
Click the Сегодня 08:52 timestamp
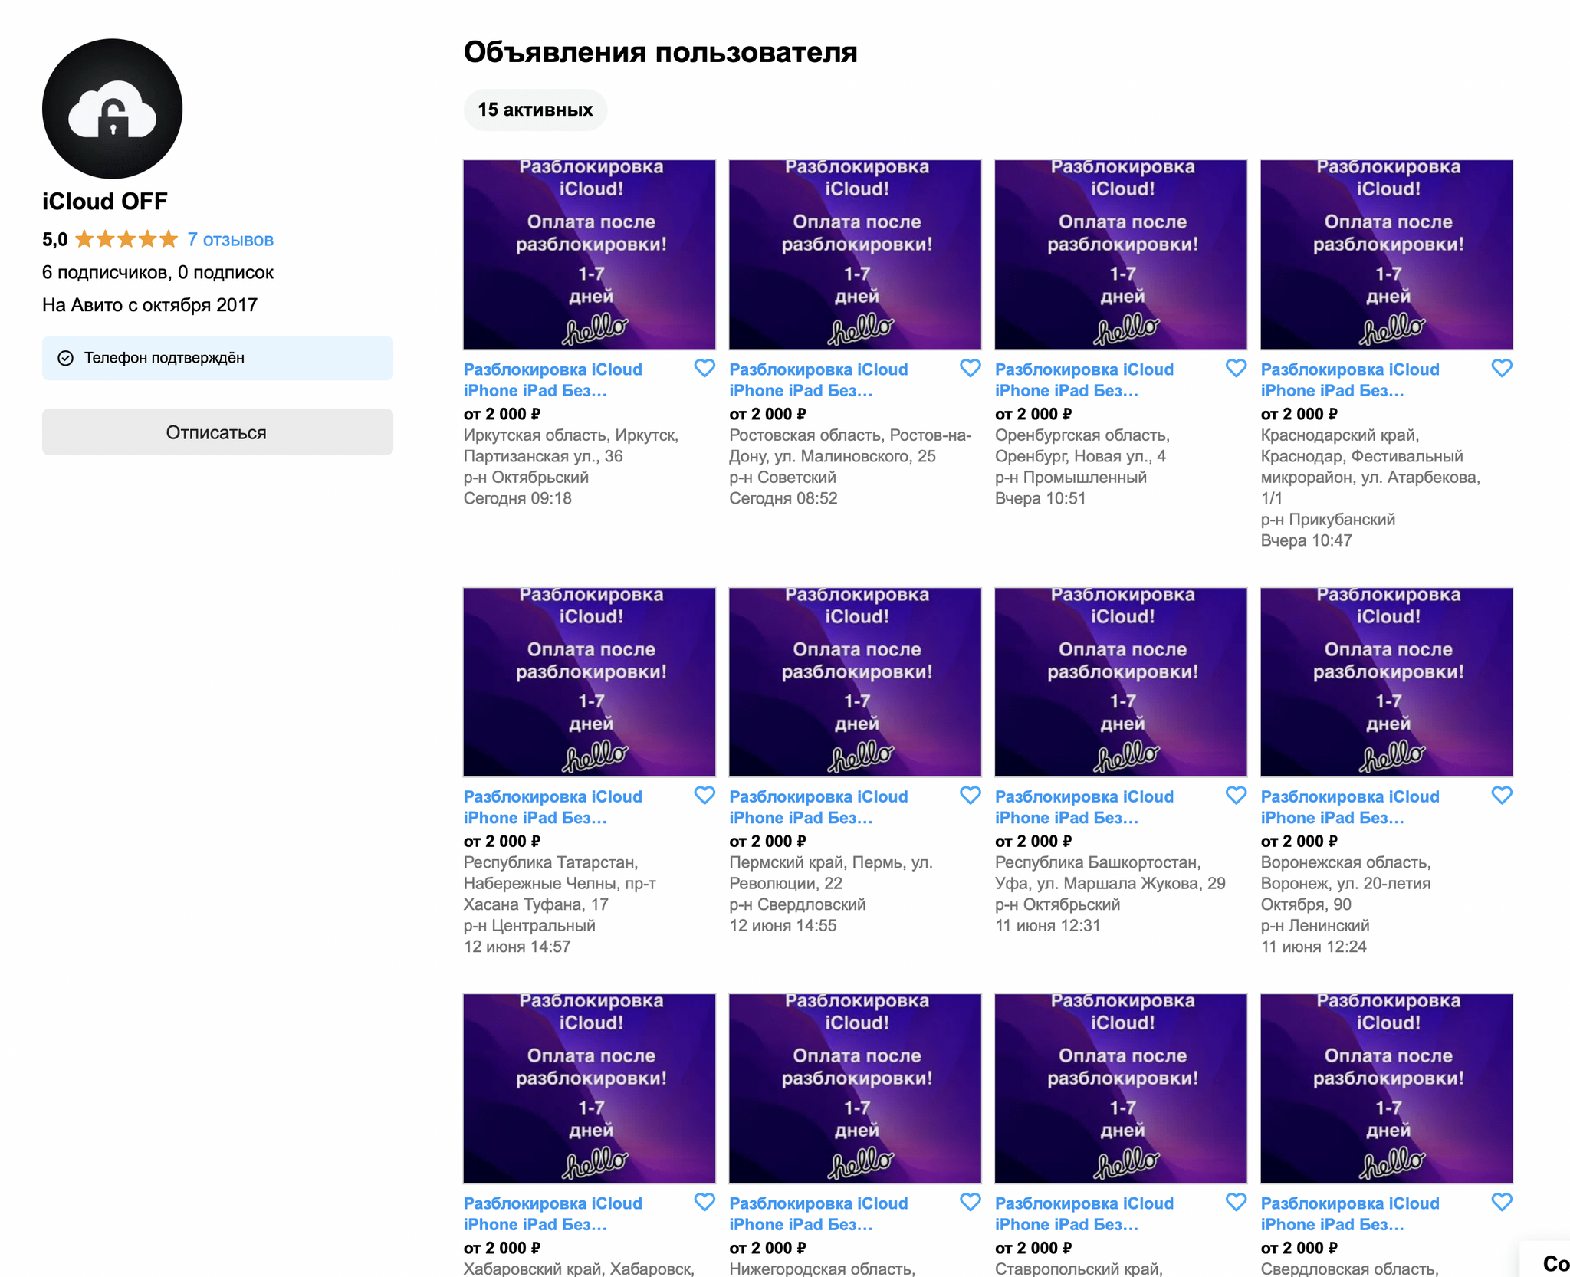pos(783,498)
